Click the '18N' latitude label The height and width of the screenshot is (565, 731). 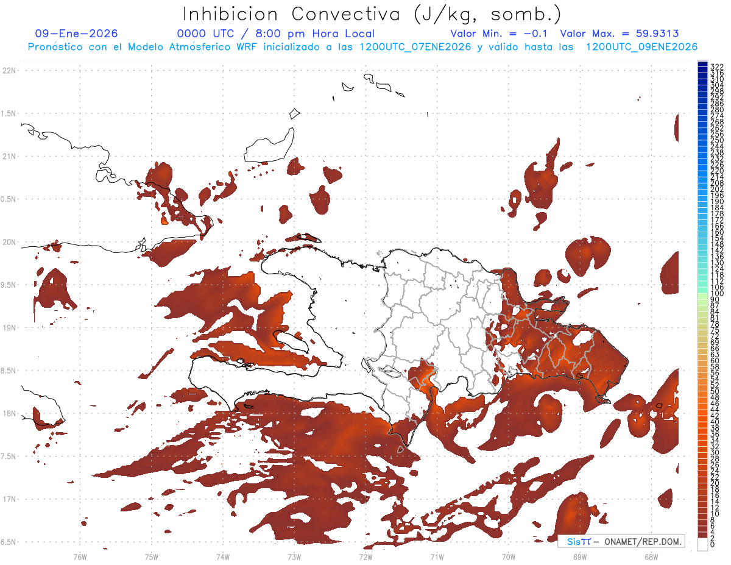(x=9, y=413)
